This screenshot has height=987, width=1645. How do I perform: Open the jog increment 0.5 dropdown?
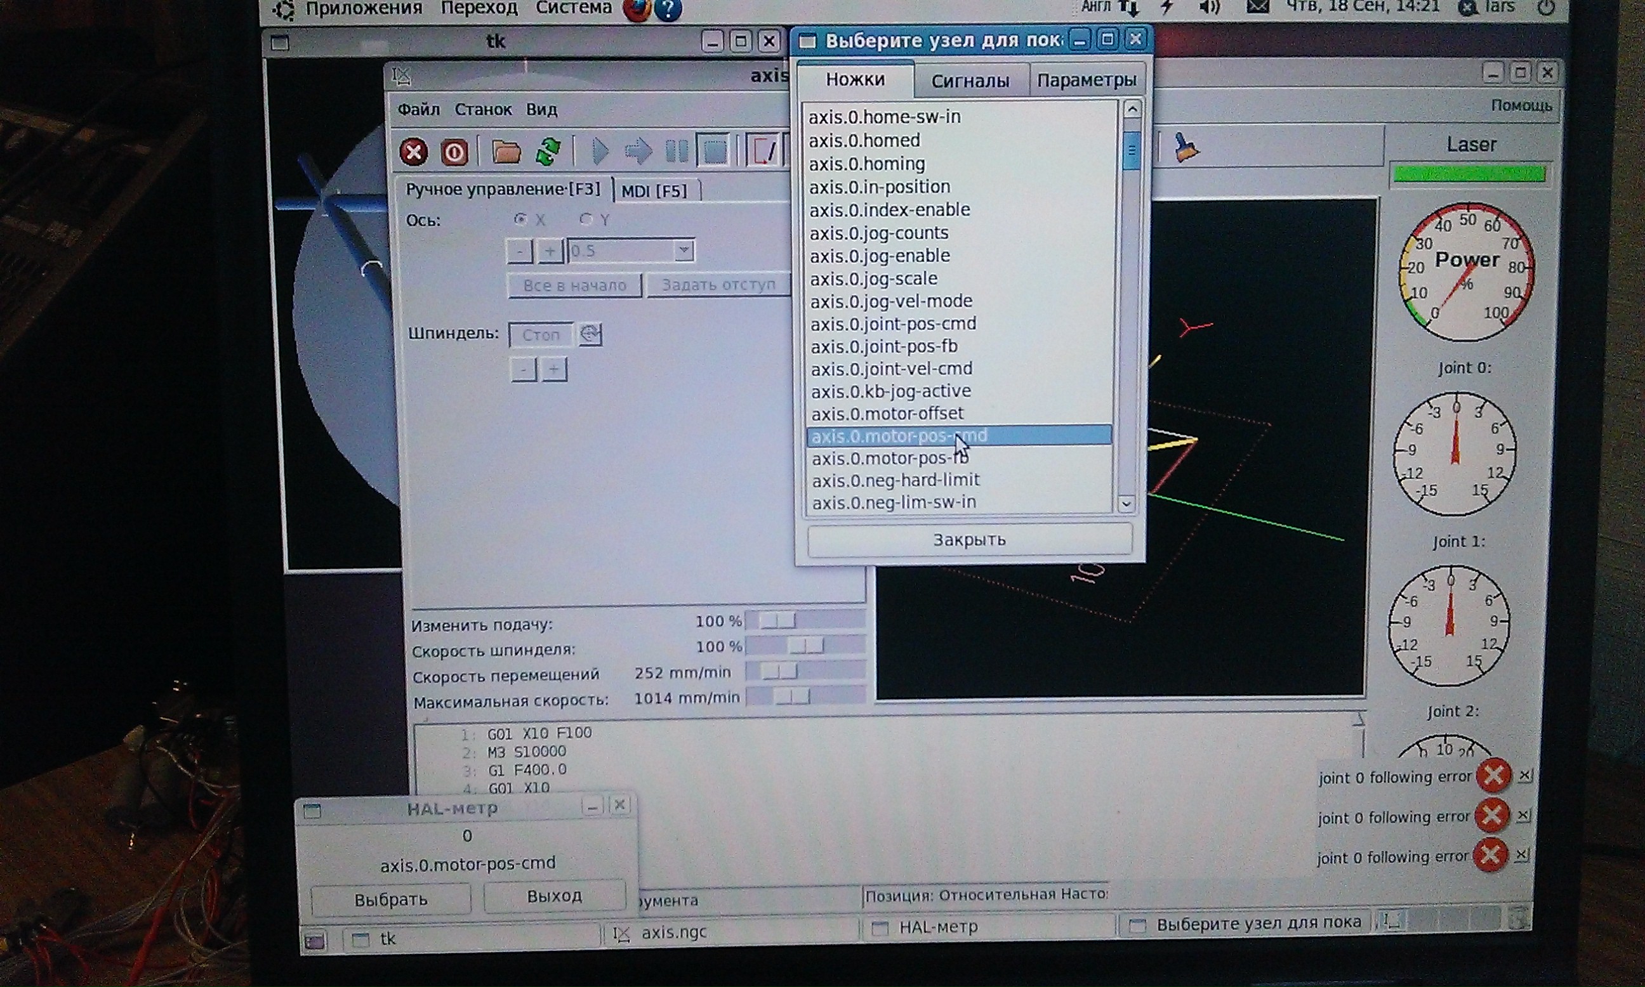click(x=684, y=250)
